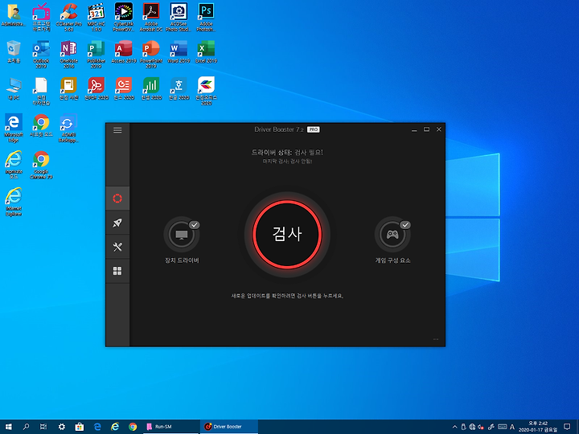Open the Driver Booster hamburger menu

[117, 130]
